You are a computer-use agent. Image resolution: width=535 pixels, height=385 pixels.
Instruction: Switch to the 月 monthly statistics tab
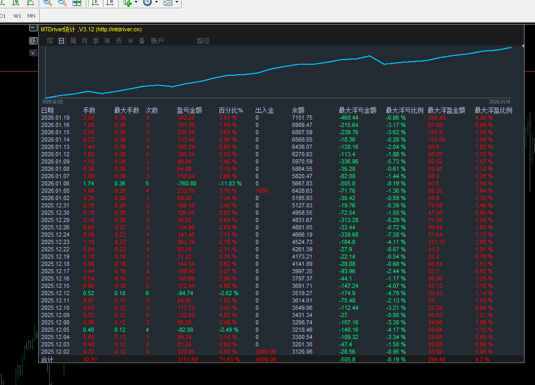[x=85, y=41]
